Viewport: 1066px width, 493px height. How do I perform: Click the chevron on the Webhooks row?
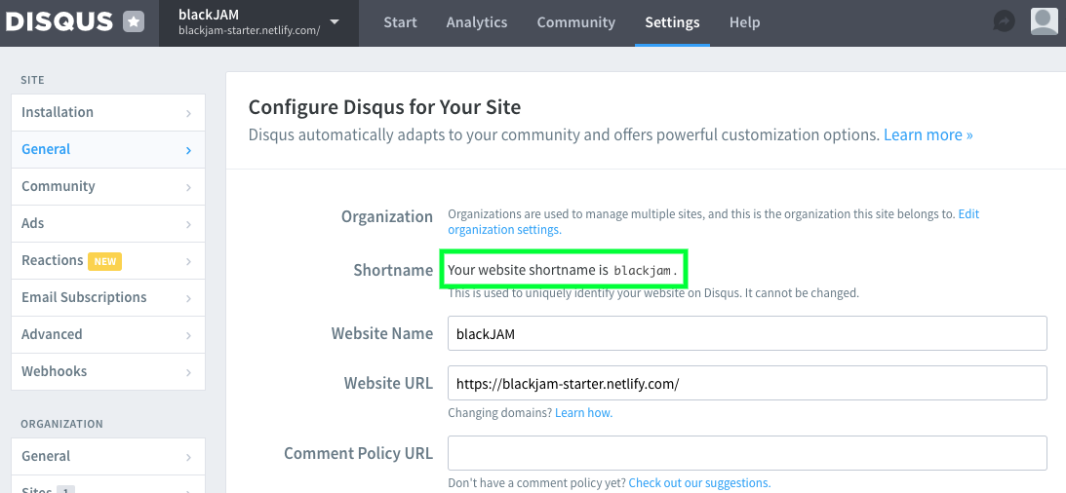click(188, 373)
